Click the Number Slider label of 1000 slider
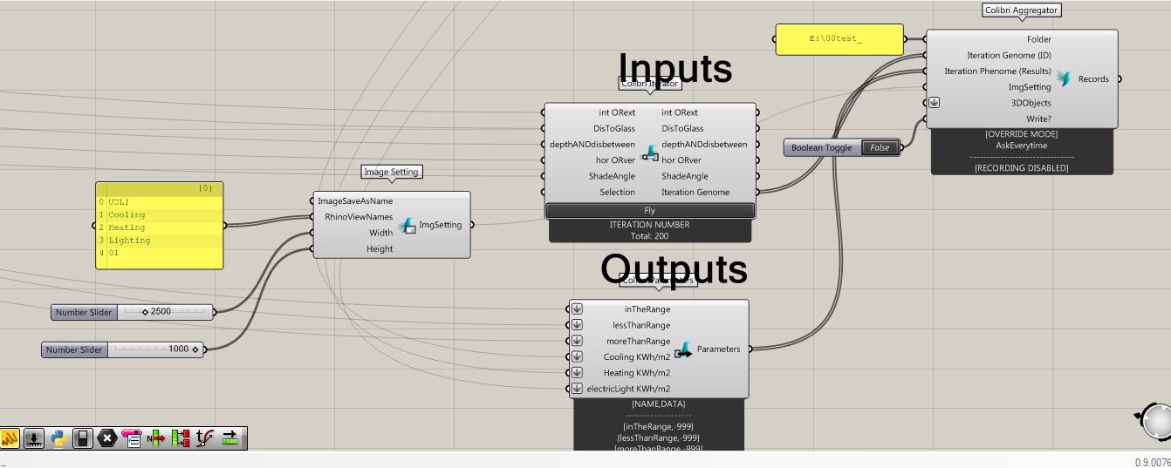The image size is (1171, 468). tap(73, 349)
